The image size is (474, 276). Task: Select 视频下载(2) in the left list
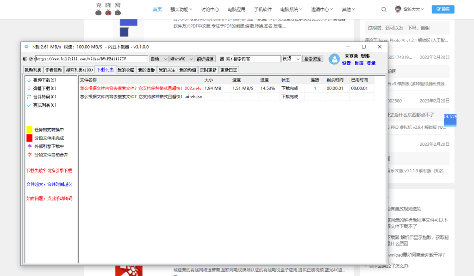44,80
